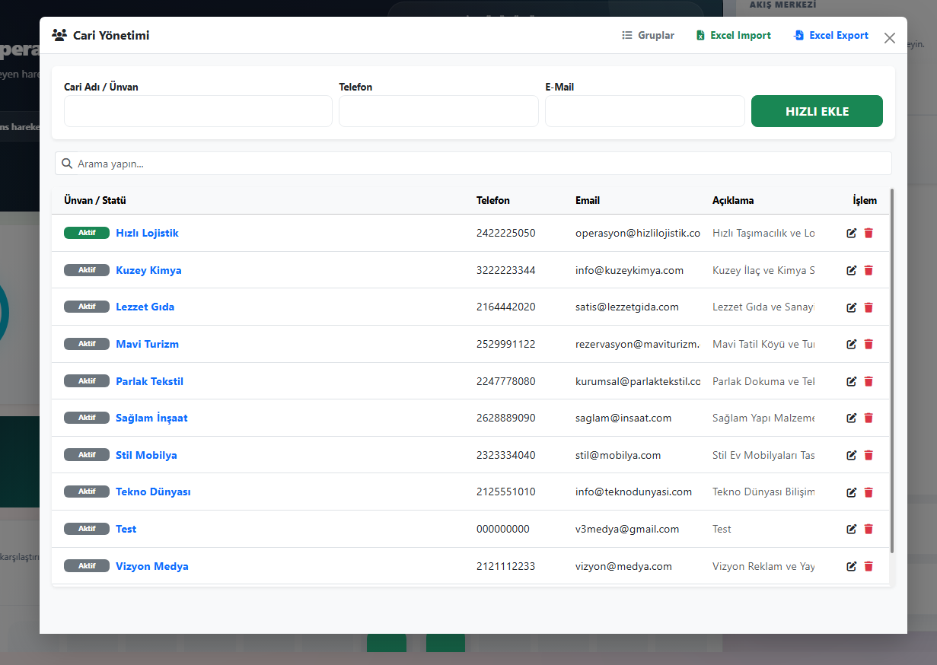Delete the Stil Mobilya record
The width and height of the screenshot is (937, 665).
[868, 455]
